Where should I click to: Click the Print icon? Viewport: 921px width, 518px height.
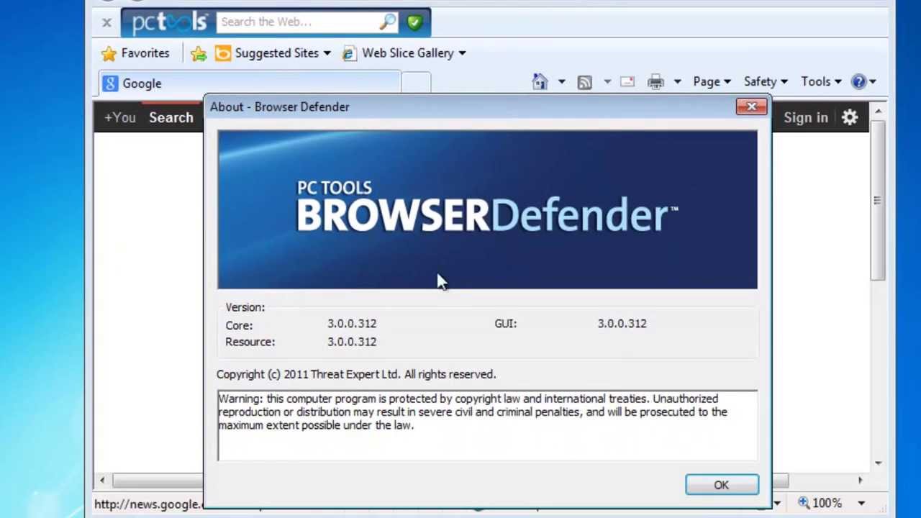click(655, 82)
